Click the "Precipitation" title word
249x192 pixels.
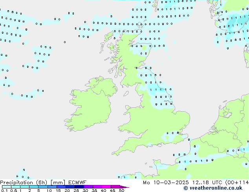tap(16, 183)
